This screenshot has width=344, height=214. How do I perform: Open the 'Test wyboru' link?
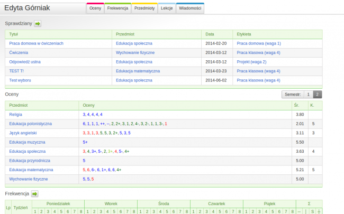pyautogui.click(x=20, y=80)
